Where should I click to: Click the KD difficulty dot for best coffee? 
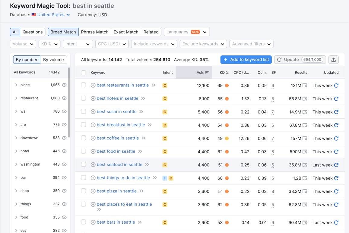[x=227, y=138]
